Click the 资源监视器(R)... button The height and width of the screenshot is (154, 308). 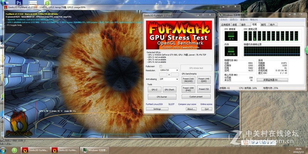click(x=272, y=80)
